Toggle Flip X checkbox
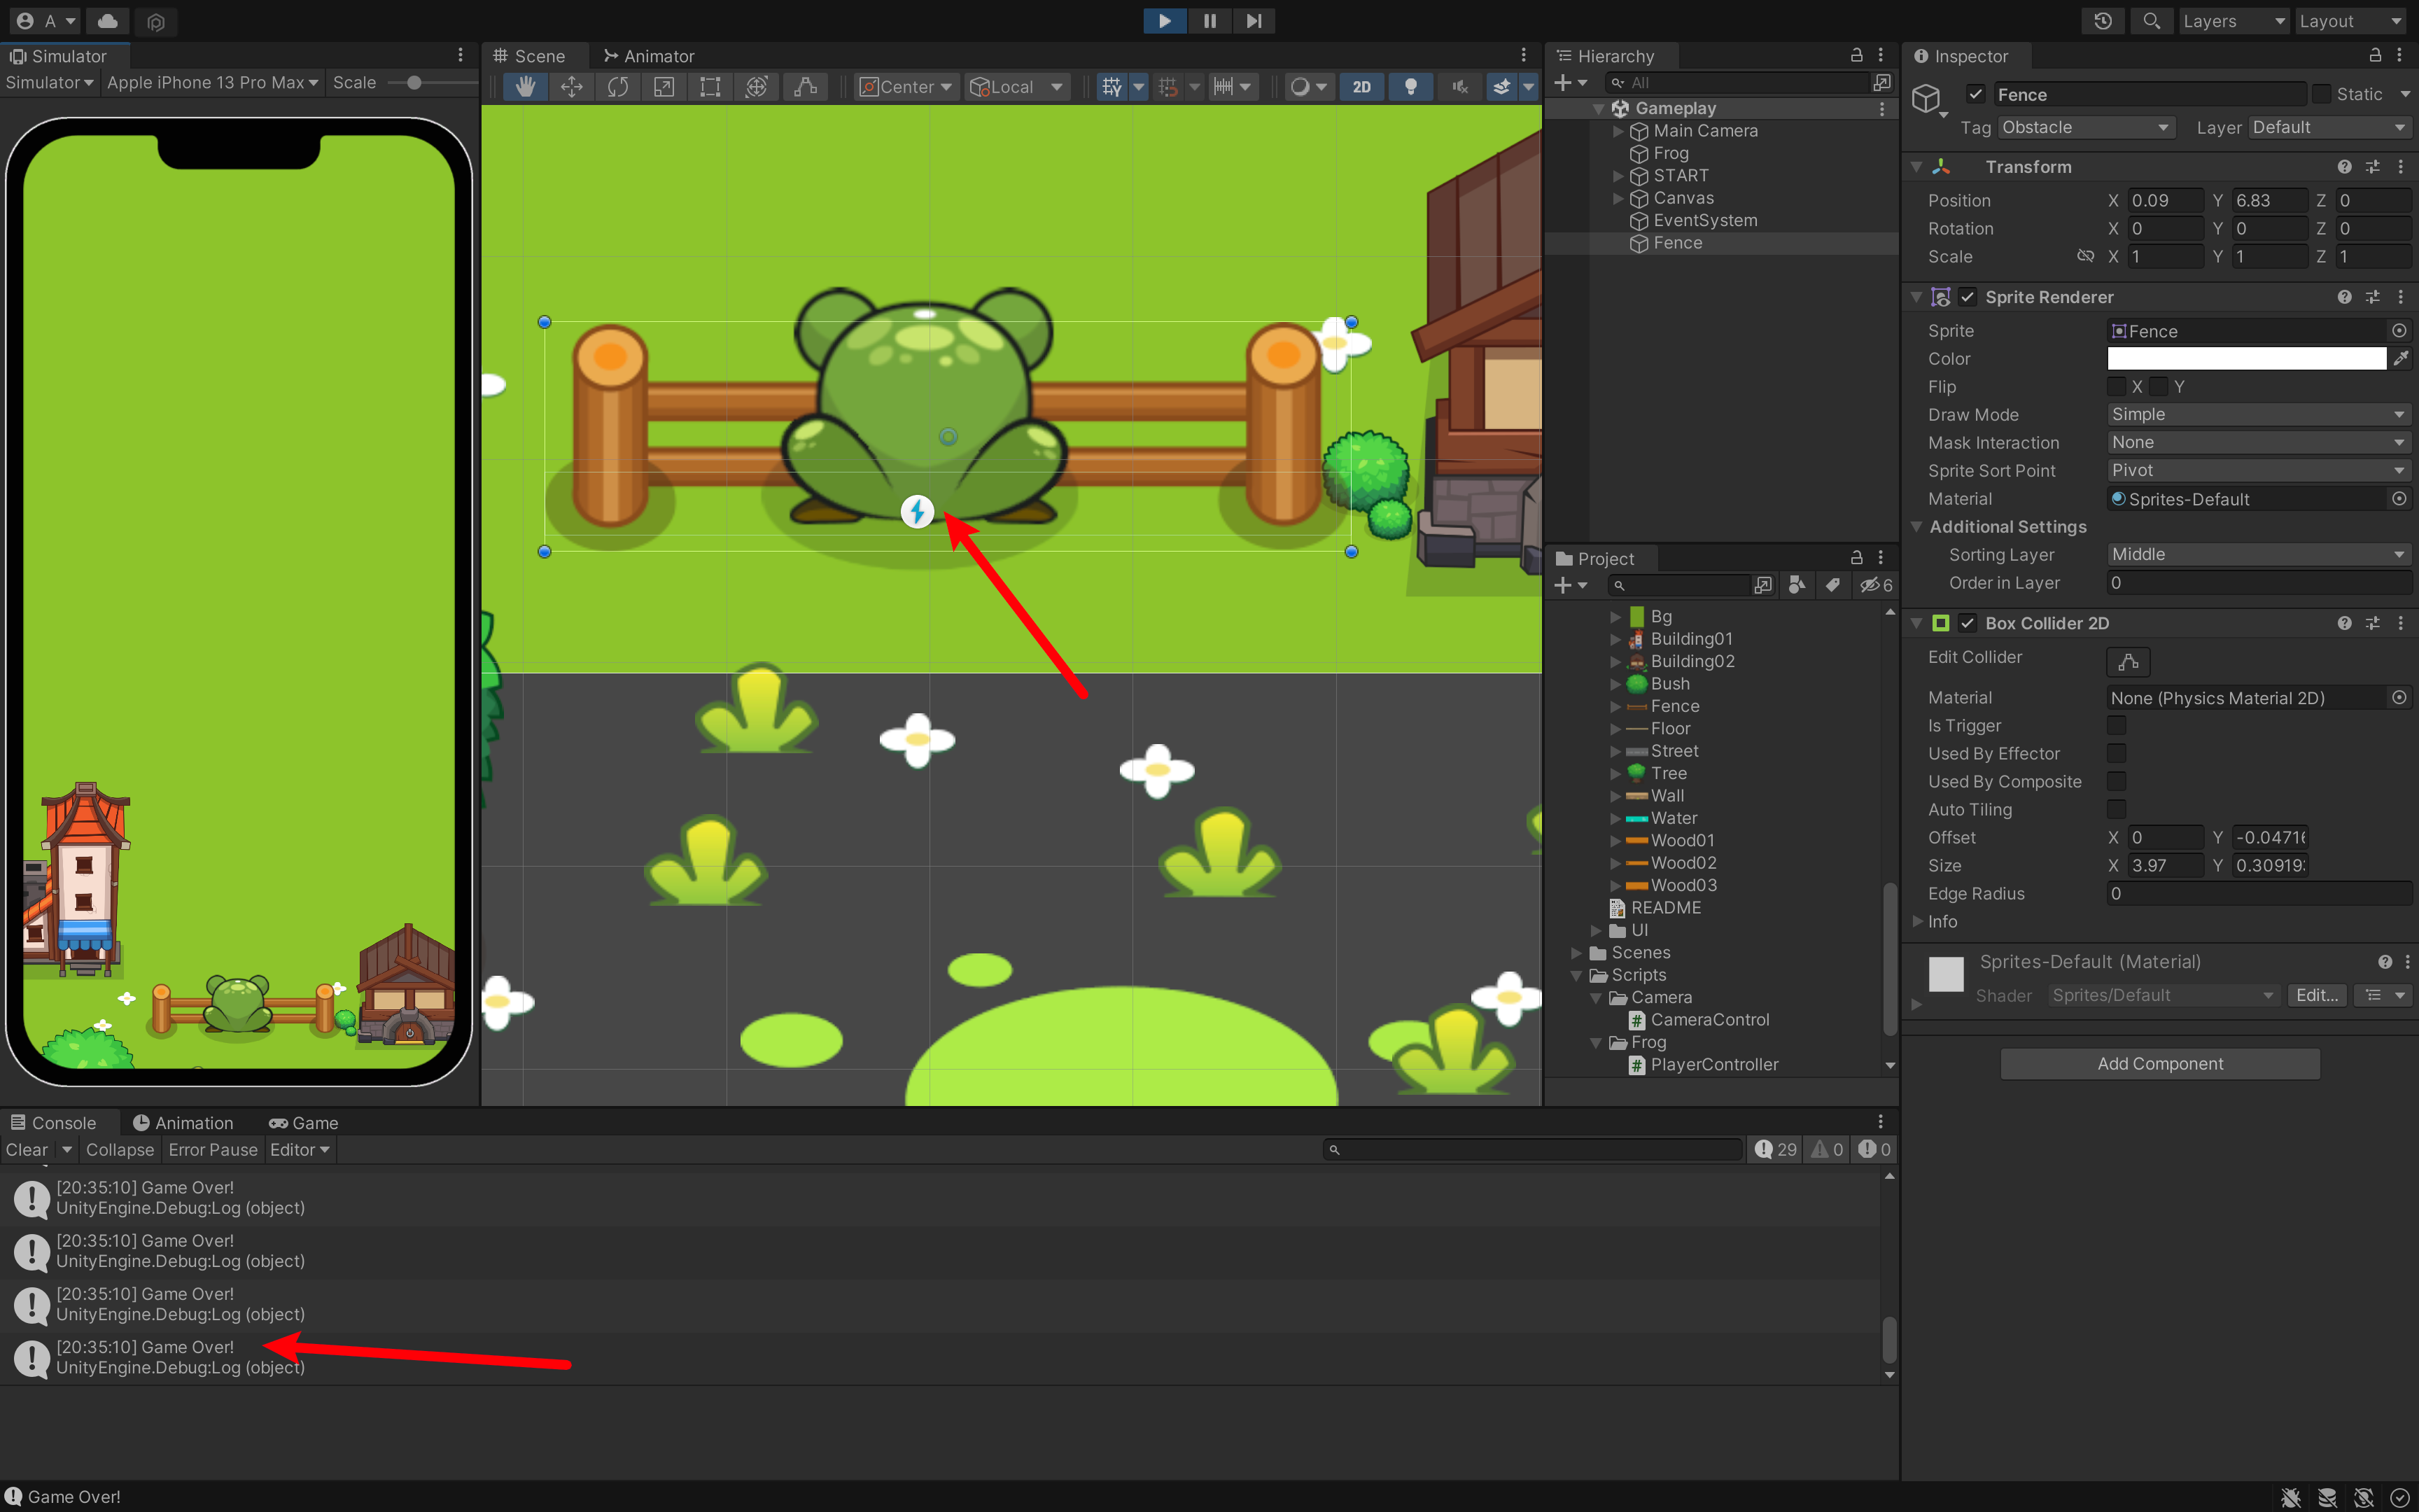 2116,386
